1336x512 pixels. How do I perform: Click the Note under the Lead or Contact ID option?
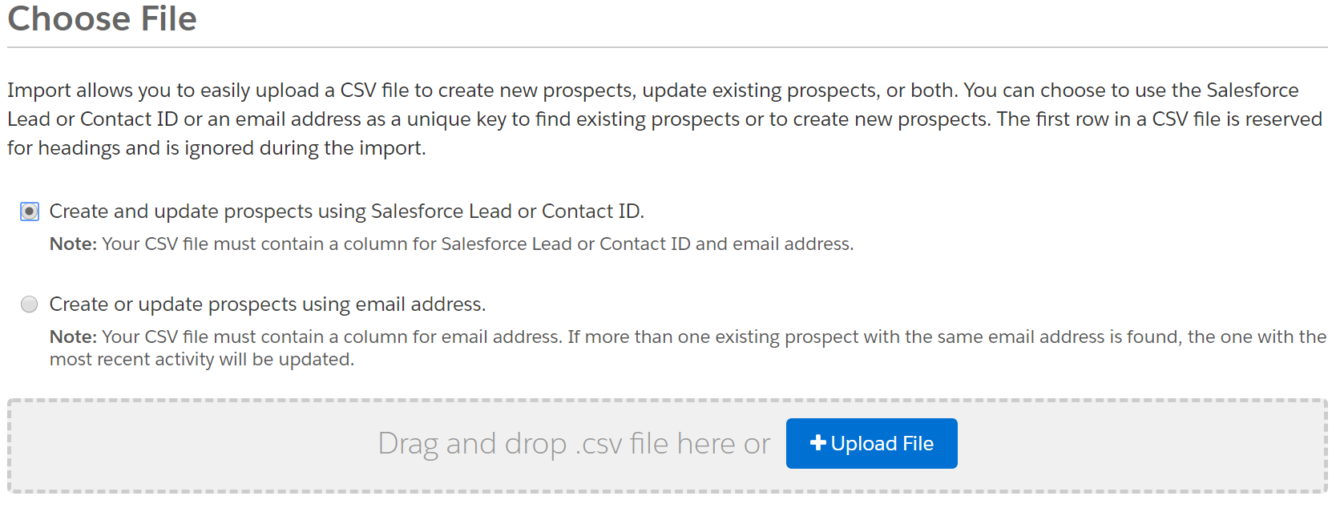coord(451,244)
